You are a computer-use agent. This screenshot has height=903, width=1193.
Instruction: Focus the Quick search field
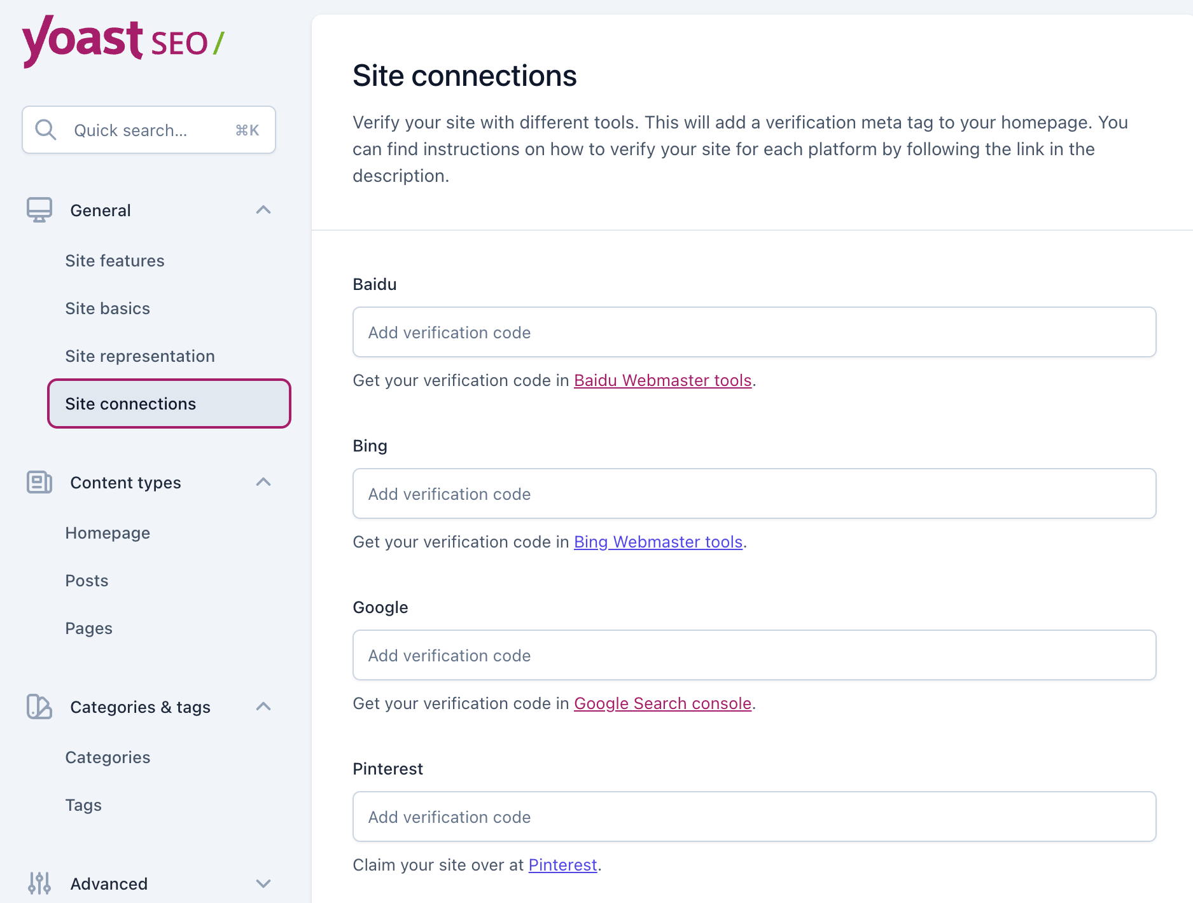click(149, 130)
